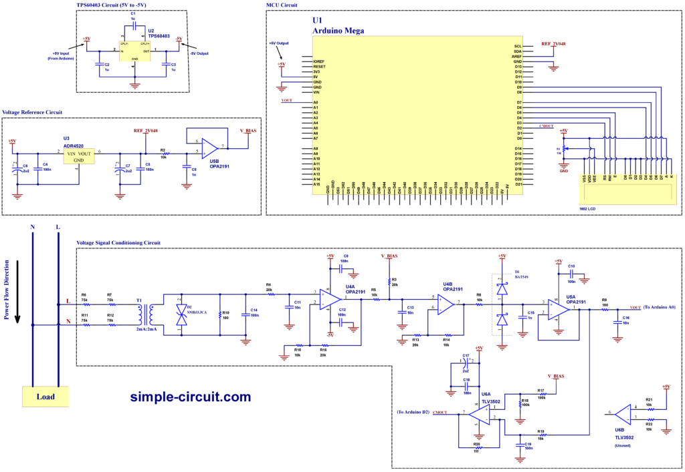This screenshot has height=472, width=685.
Task: Click the yellow Load box
Action: tap(45, 396)
